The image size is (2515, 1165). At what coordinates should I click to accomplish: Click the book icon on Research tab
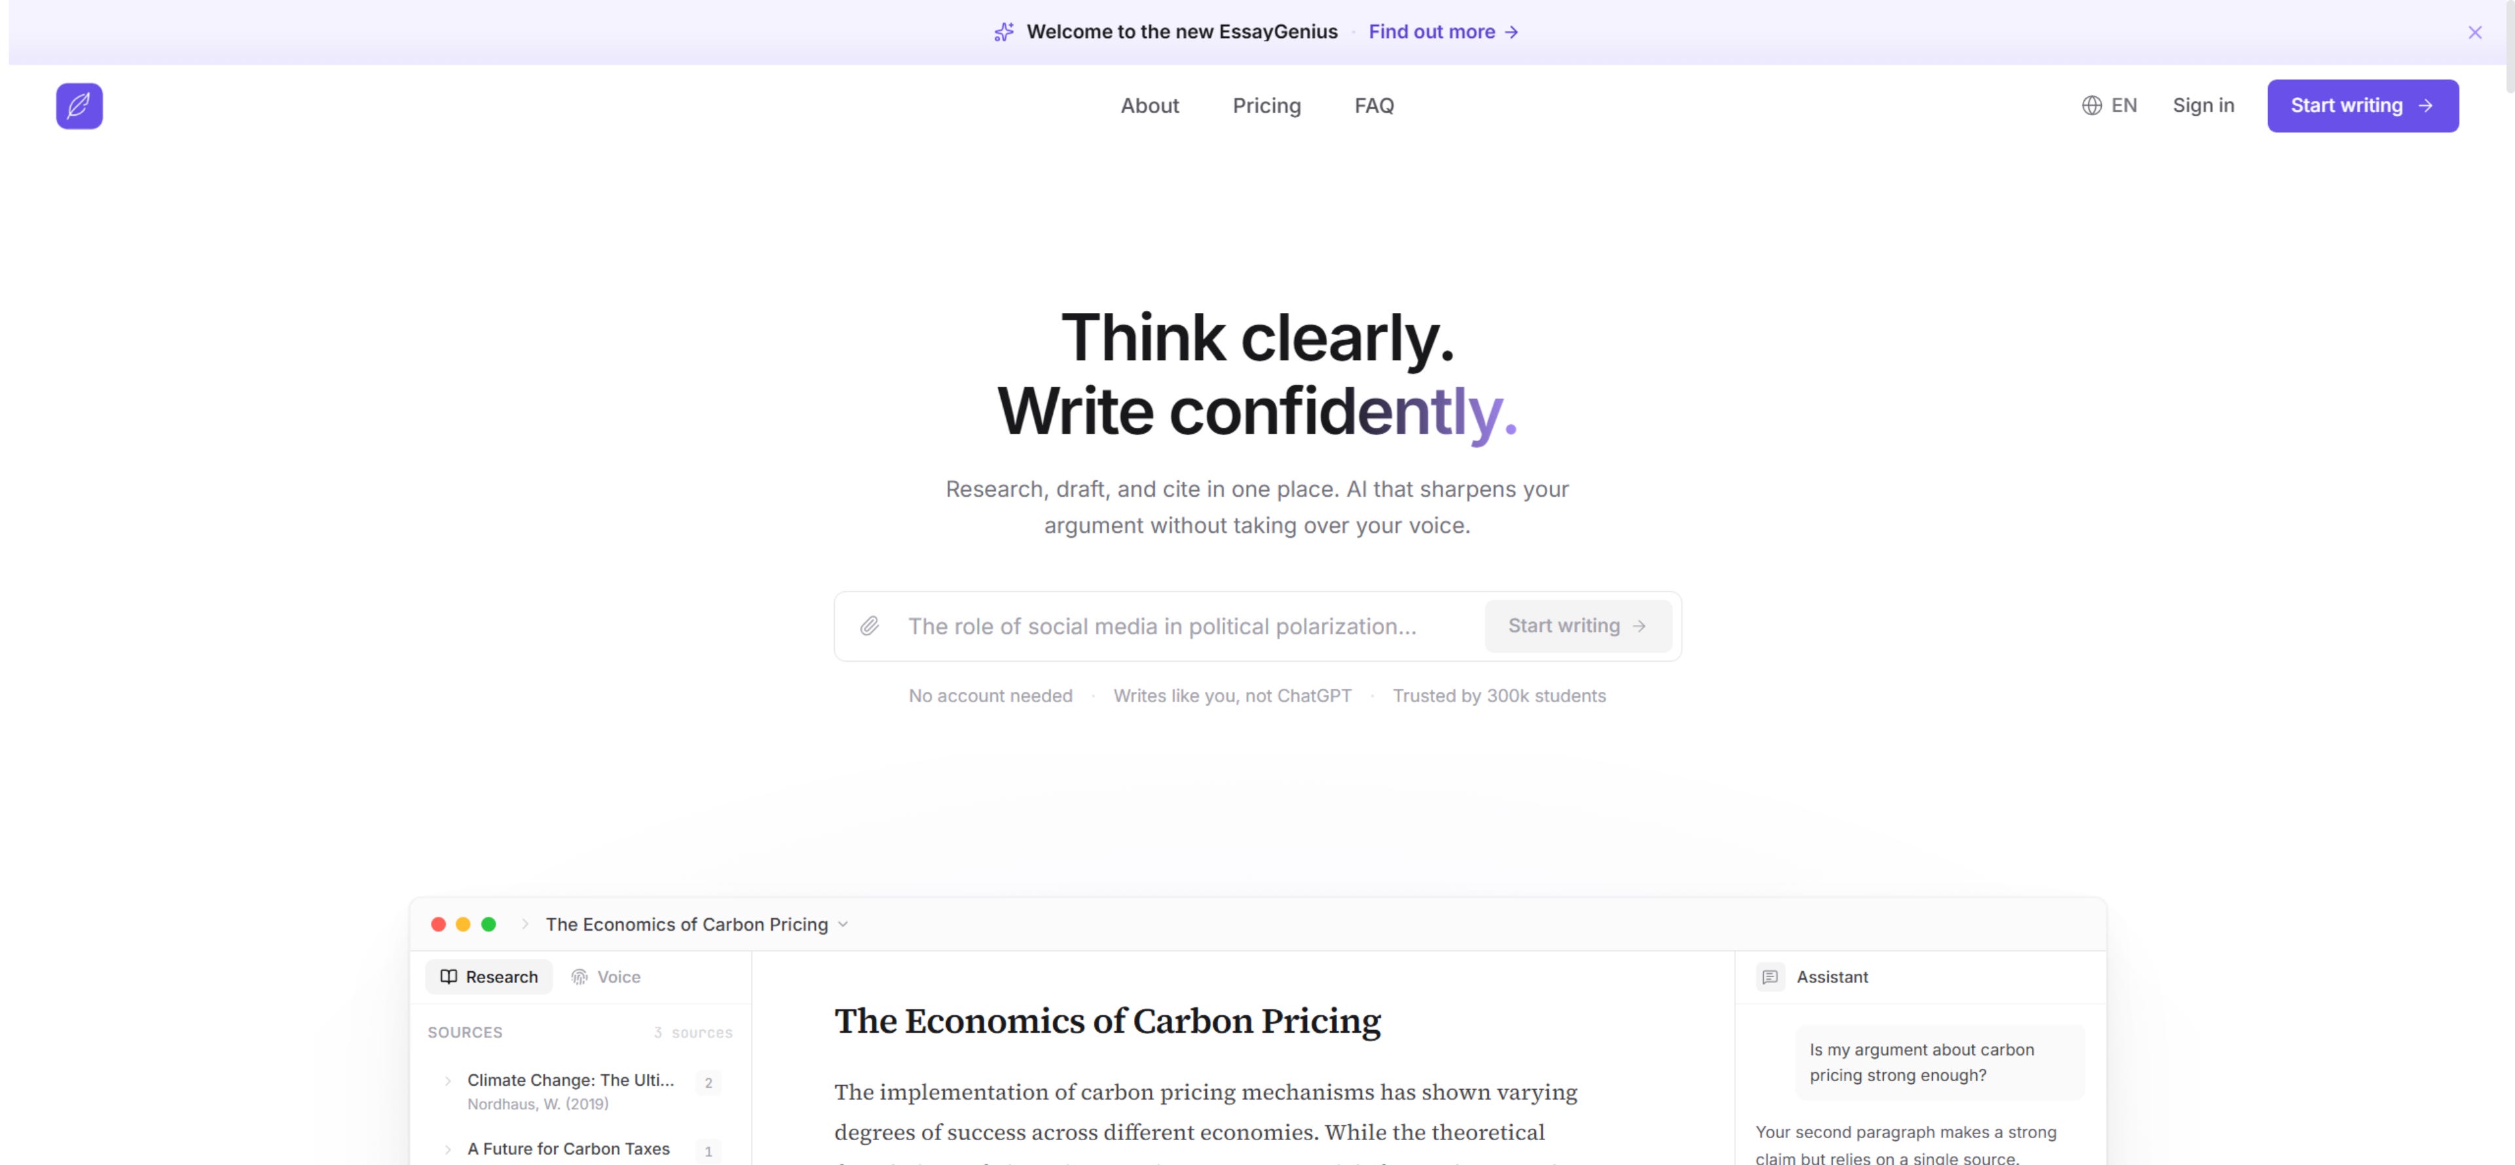point(449,977)
